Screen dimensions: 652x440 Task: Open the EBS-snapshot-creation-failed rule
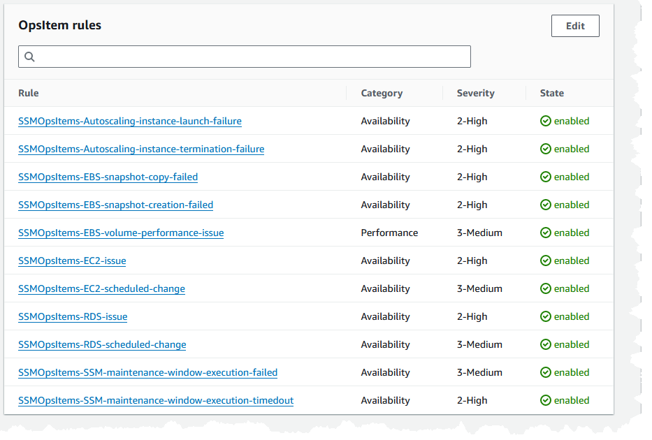click(x=115, y=205)
